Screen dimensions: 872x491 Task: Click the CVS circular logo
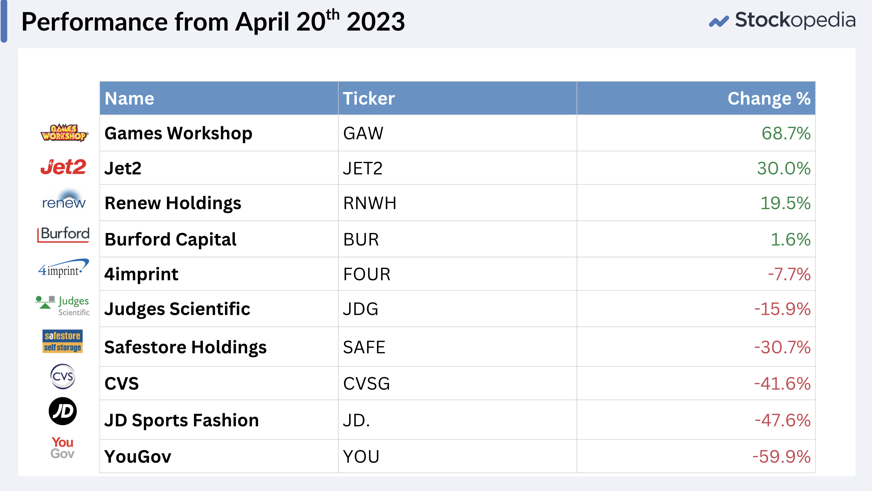[63, 376]
